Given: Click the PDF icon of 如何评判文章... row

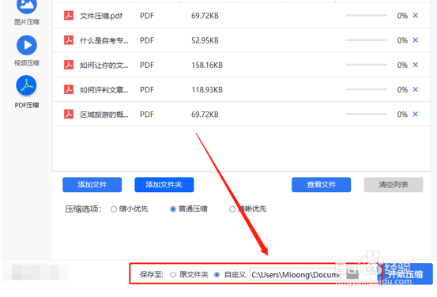Looking at the screenshot, I should 69,89.
